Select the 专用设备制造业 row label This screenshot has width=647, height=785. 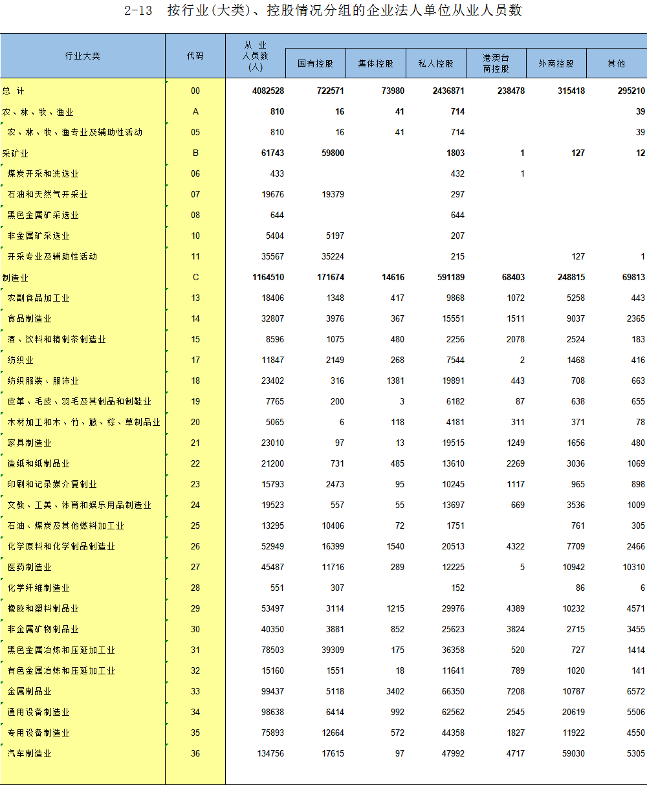click(38, 733)
